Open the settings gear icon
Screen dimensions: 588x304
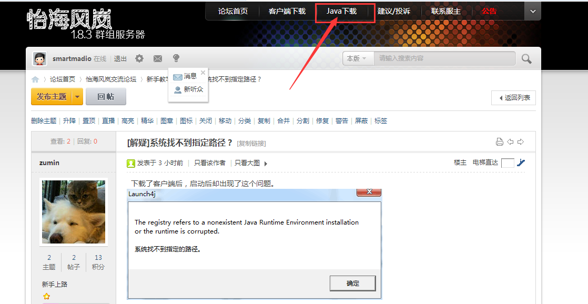point(139,58)
